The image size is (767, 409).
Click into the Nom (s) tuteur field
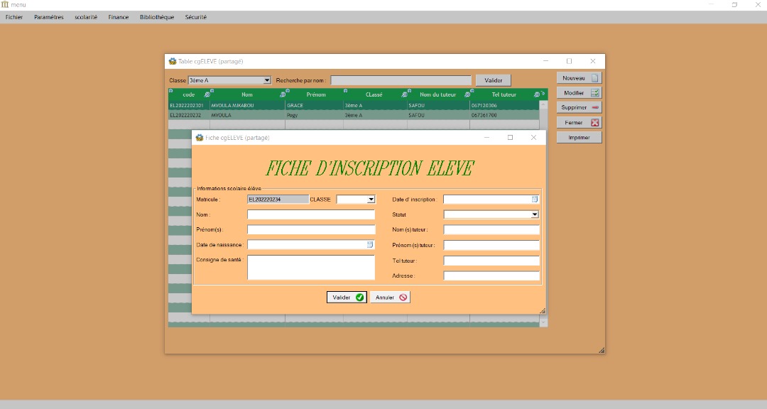click(x=491, y=229)
